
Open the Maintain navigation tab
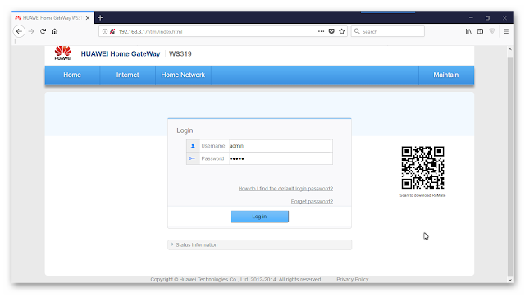click(446, 75)
